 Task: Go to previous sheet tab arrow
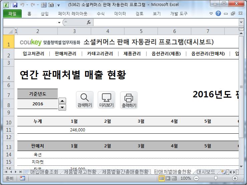coord(11,172)
